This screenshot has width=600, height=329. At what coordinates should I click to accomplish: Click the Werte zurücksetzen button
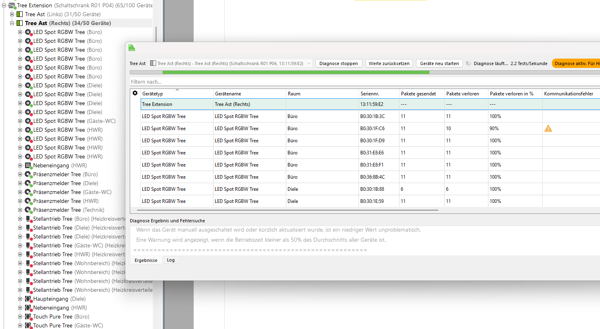(389, 63)
